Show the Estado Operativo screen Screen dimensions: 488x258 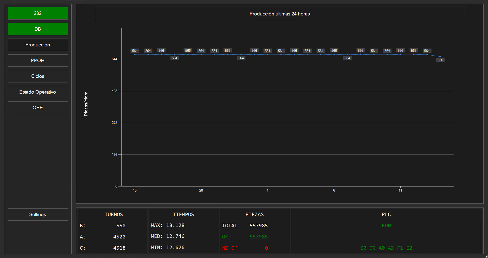tap(38, 92)
